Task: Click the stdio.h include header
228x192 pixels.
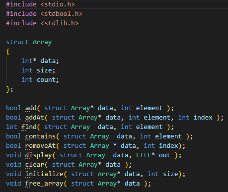Action: tap(58, 4)
